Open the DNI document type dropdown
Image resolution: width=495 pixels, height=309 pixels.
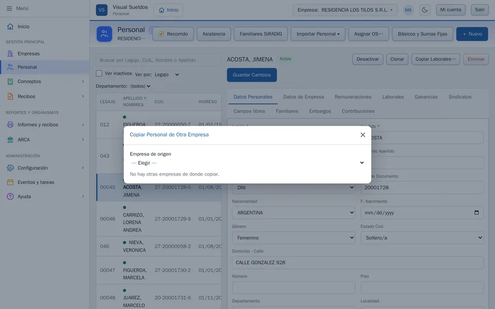(x=293, y=187)
